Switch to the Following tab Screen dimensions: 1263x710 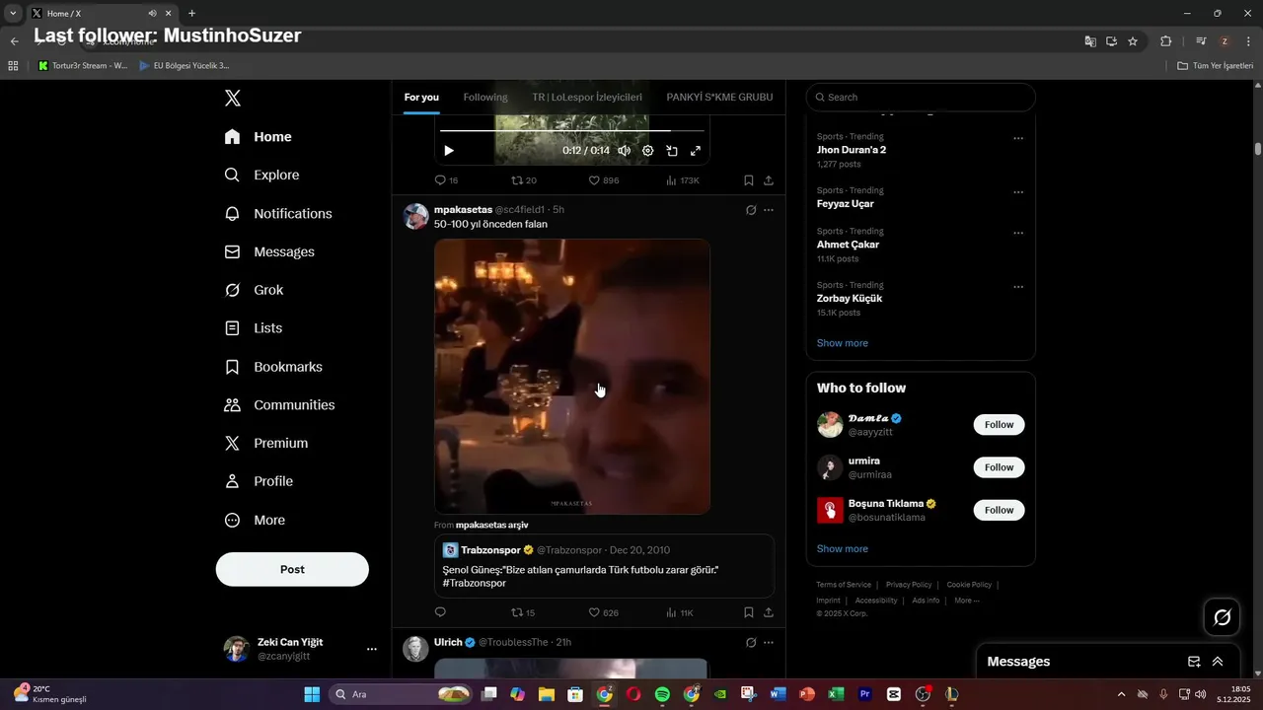[485, 97]
